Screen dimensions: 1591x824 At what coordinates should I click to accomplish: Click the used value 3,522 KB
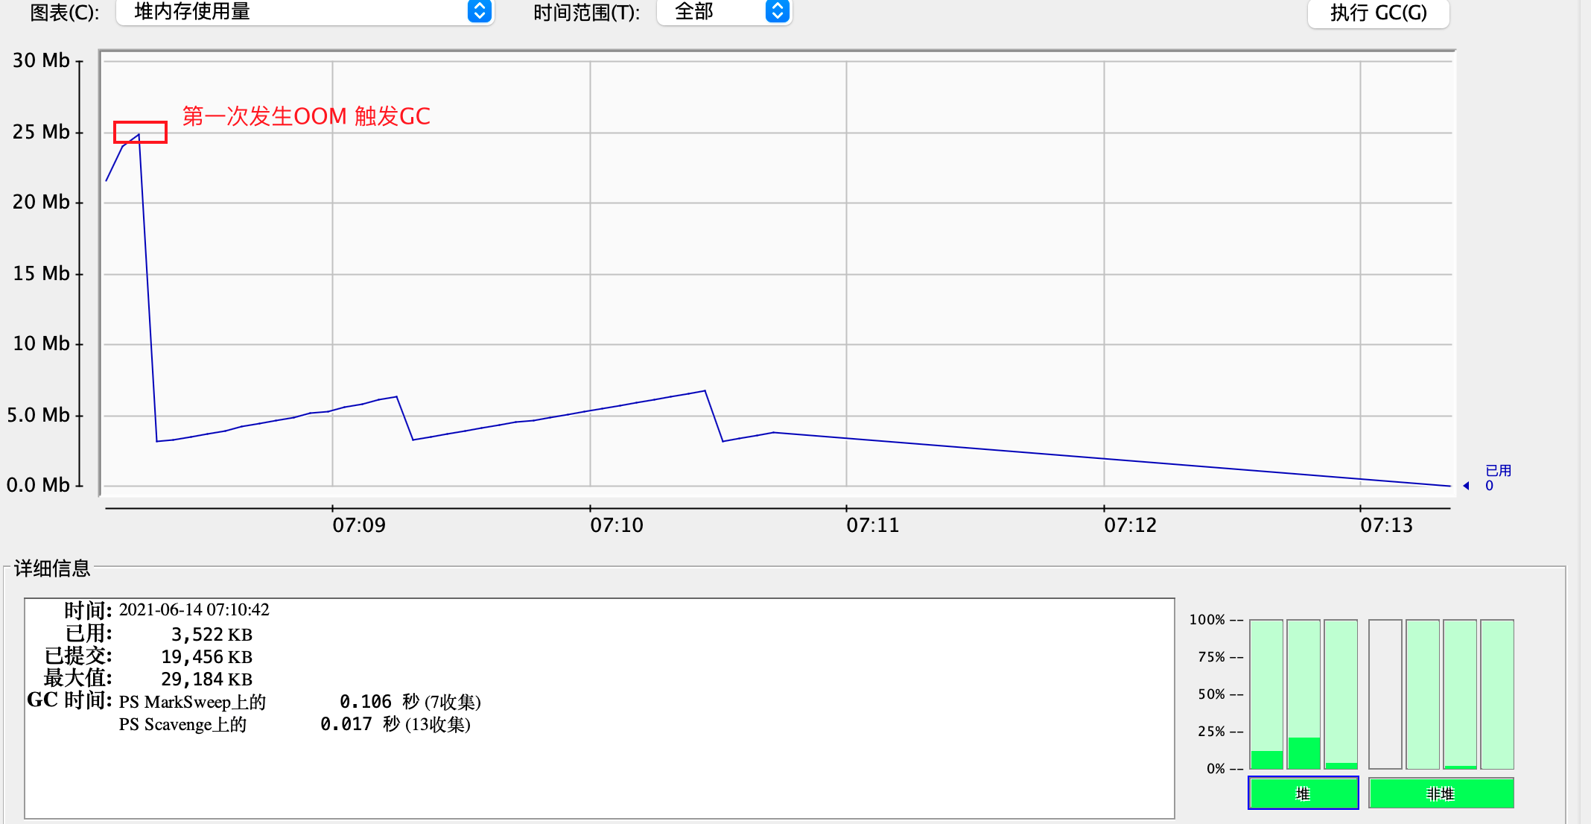[x=212, y=635]
